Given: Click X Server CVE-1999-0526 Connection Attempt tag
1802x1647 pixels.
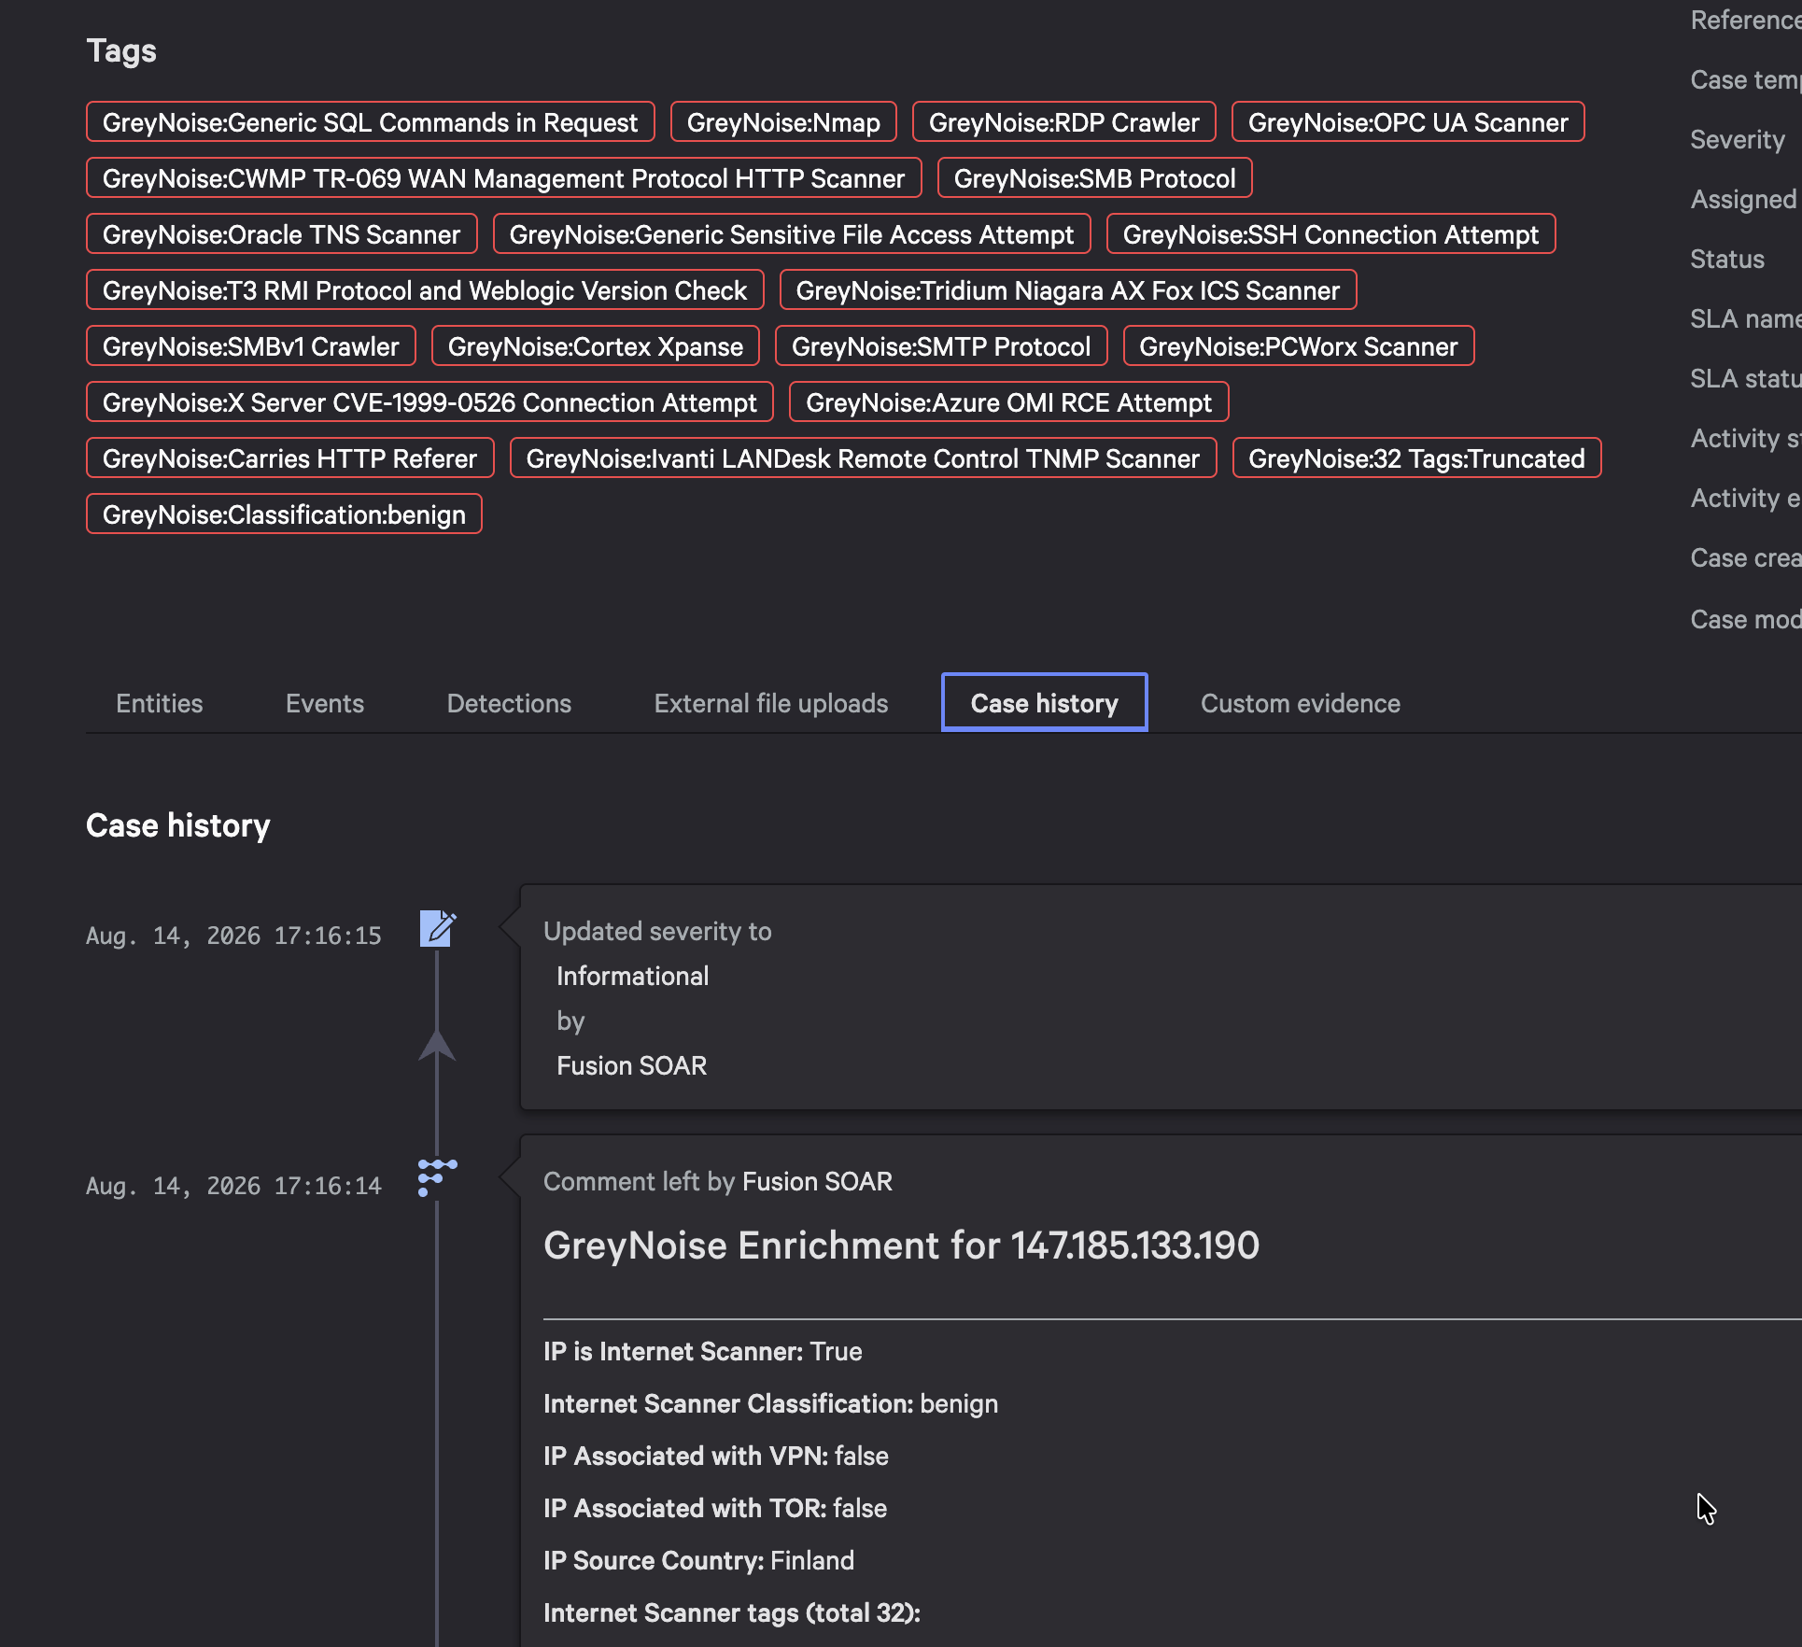Looking at the screenshot, I should click(429, 402).
